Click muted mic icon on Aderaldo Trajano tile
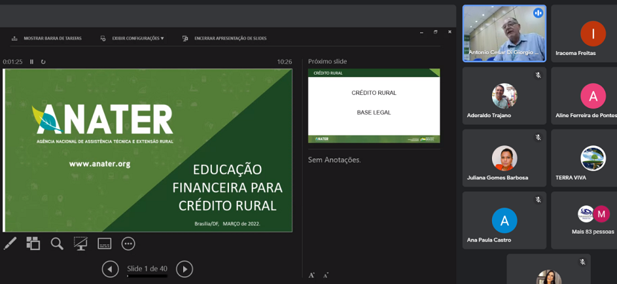Screen dimensions: 617x284 coord(538,75)
